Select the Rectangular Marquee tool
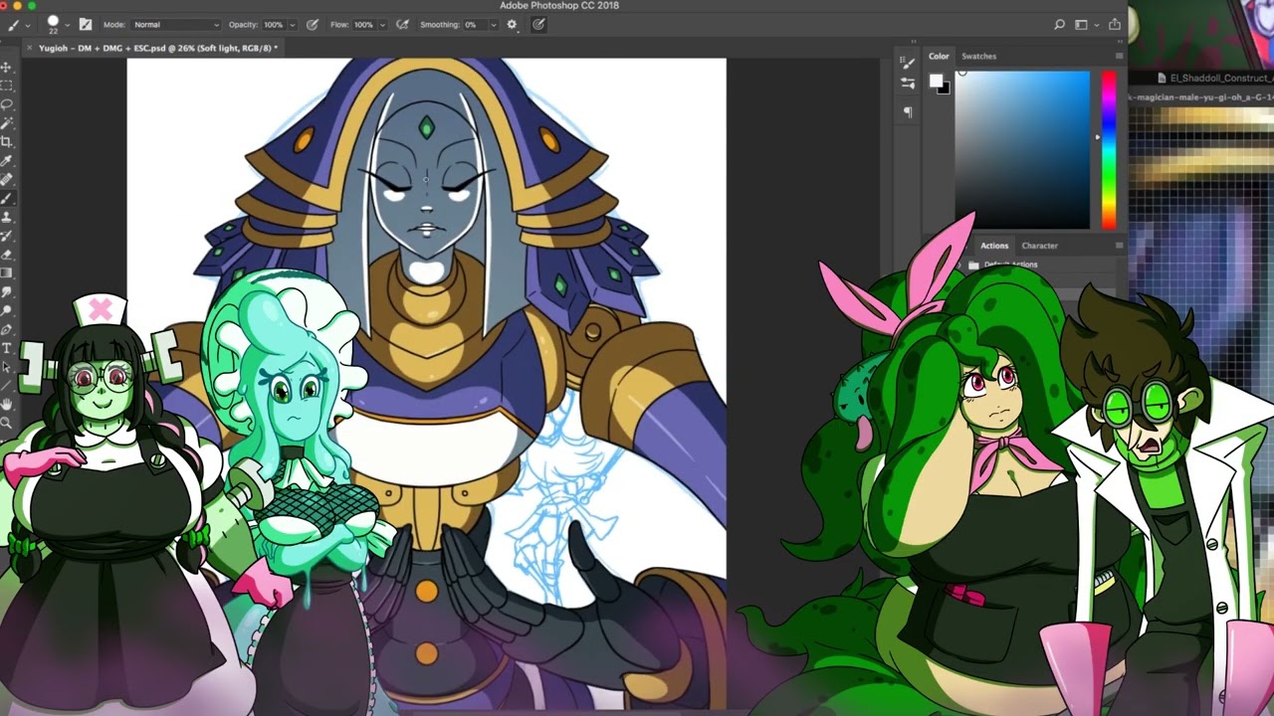This screenshot has height=716, width=1274. (x=6, y=86)
